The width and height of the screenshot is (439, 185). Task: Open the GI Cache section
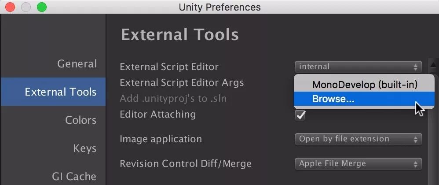pyautogui.click(x=74, y=176)
